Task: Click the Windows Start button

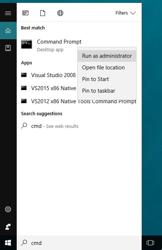Action: [x=8, y=243]
